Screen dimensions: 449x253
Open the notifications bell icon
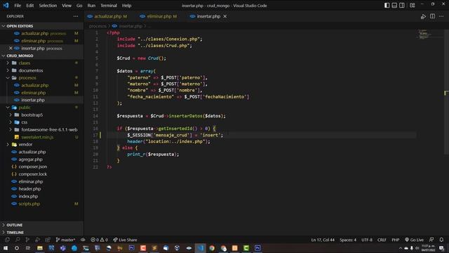coord(441,240)
